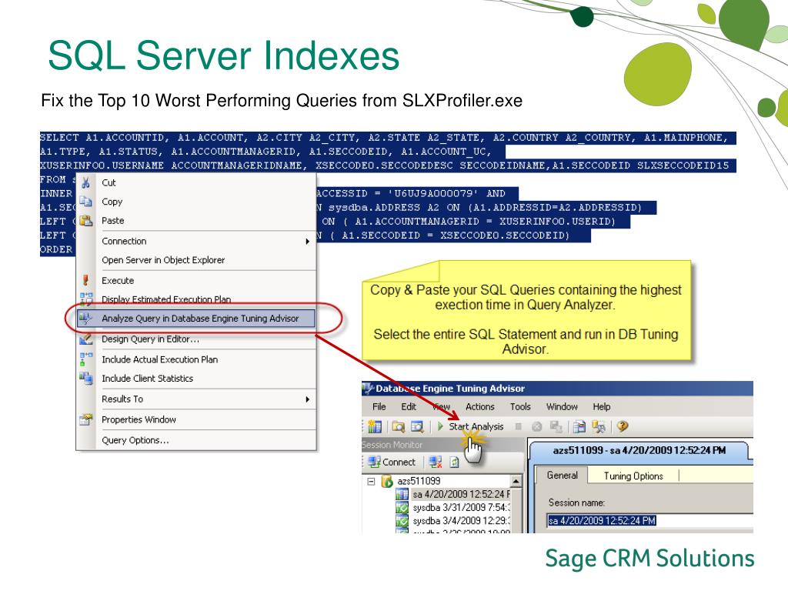788x591 pixels.
Task: Open the File menu in Tuning Advisor
Action: click(379, 406)
